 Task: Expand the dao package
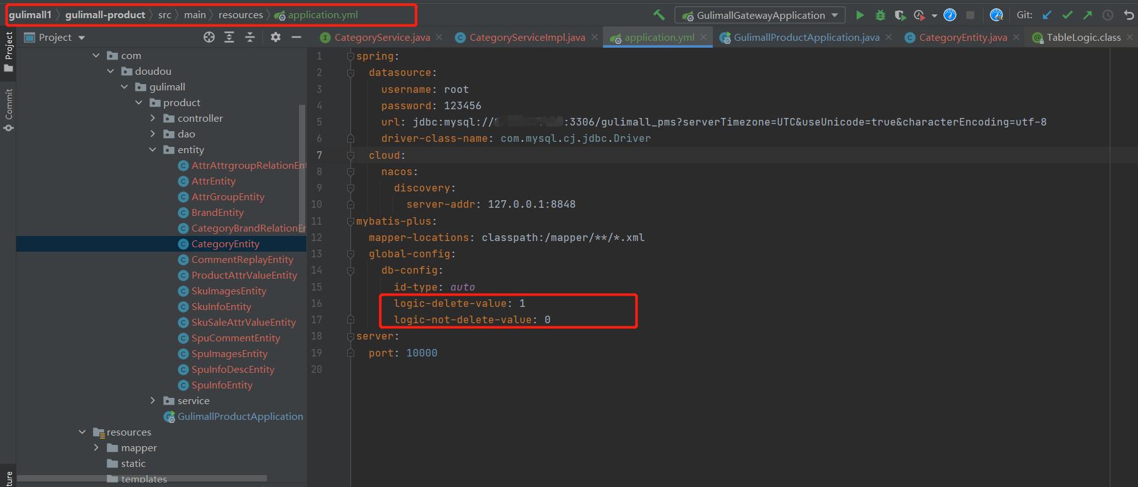pos(153,134)
